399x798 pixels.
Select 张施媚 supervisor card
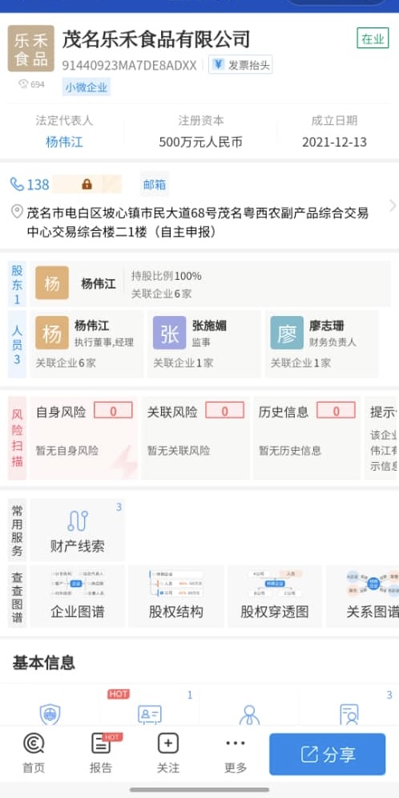tap(204, 344)
